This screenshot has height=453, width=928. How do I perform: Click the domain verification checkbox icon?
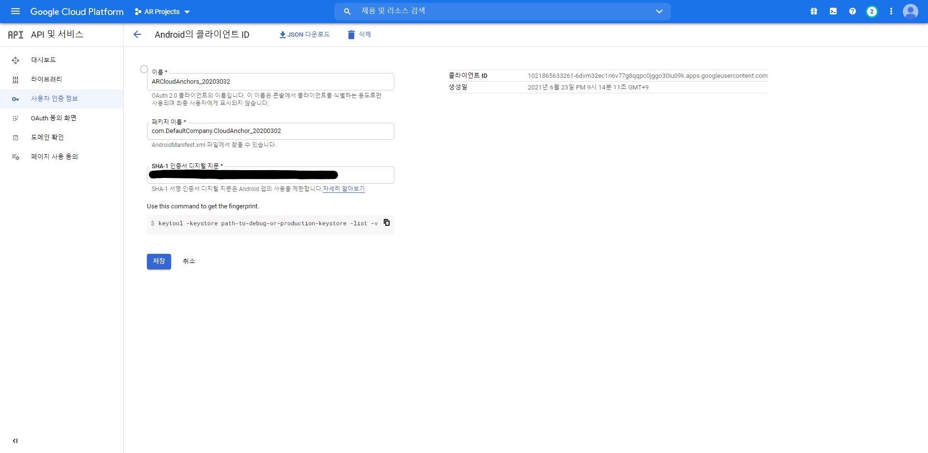15,138
